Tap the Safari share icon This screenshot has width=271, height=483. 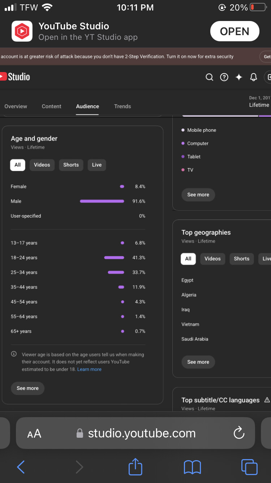(135, 467)
